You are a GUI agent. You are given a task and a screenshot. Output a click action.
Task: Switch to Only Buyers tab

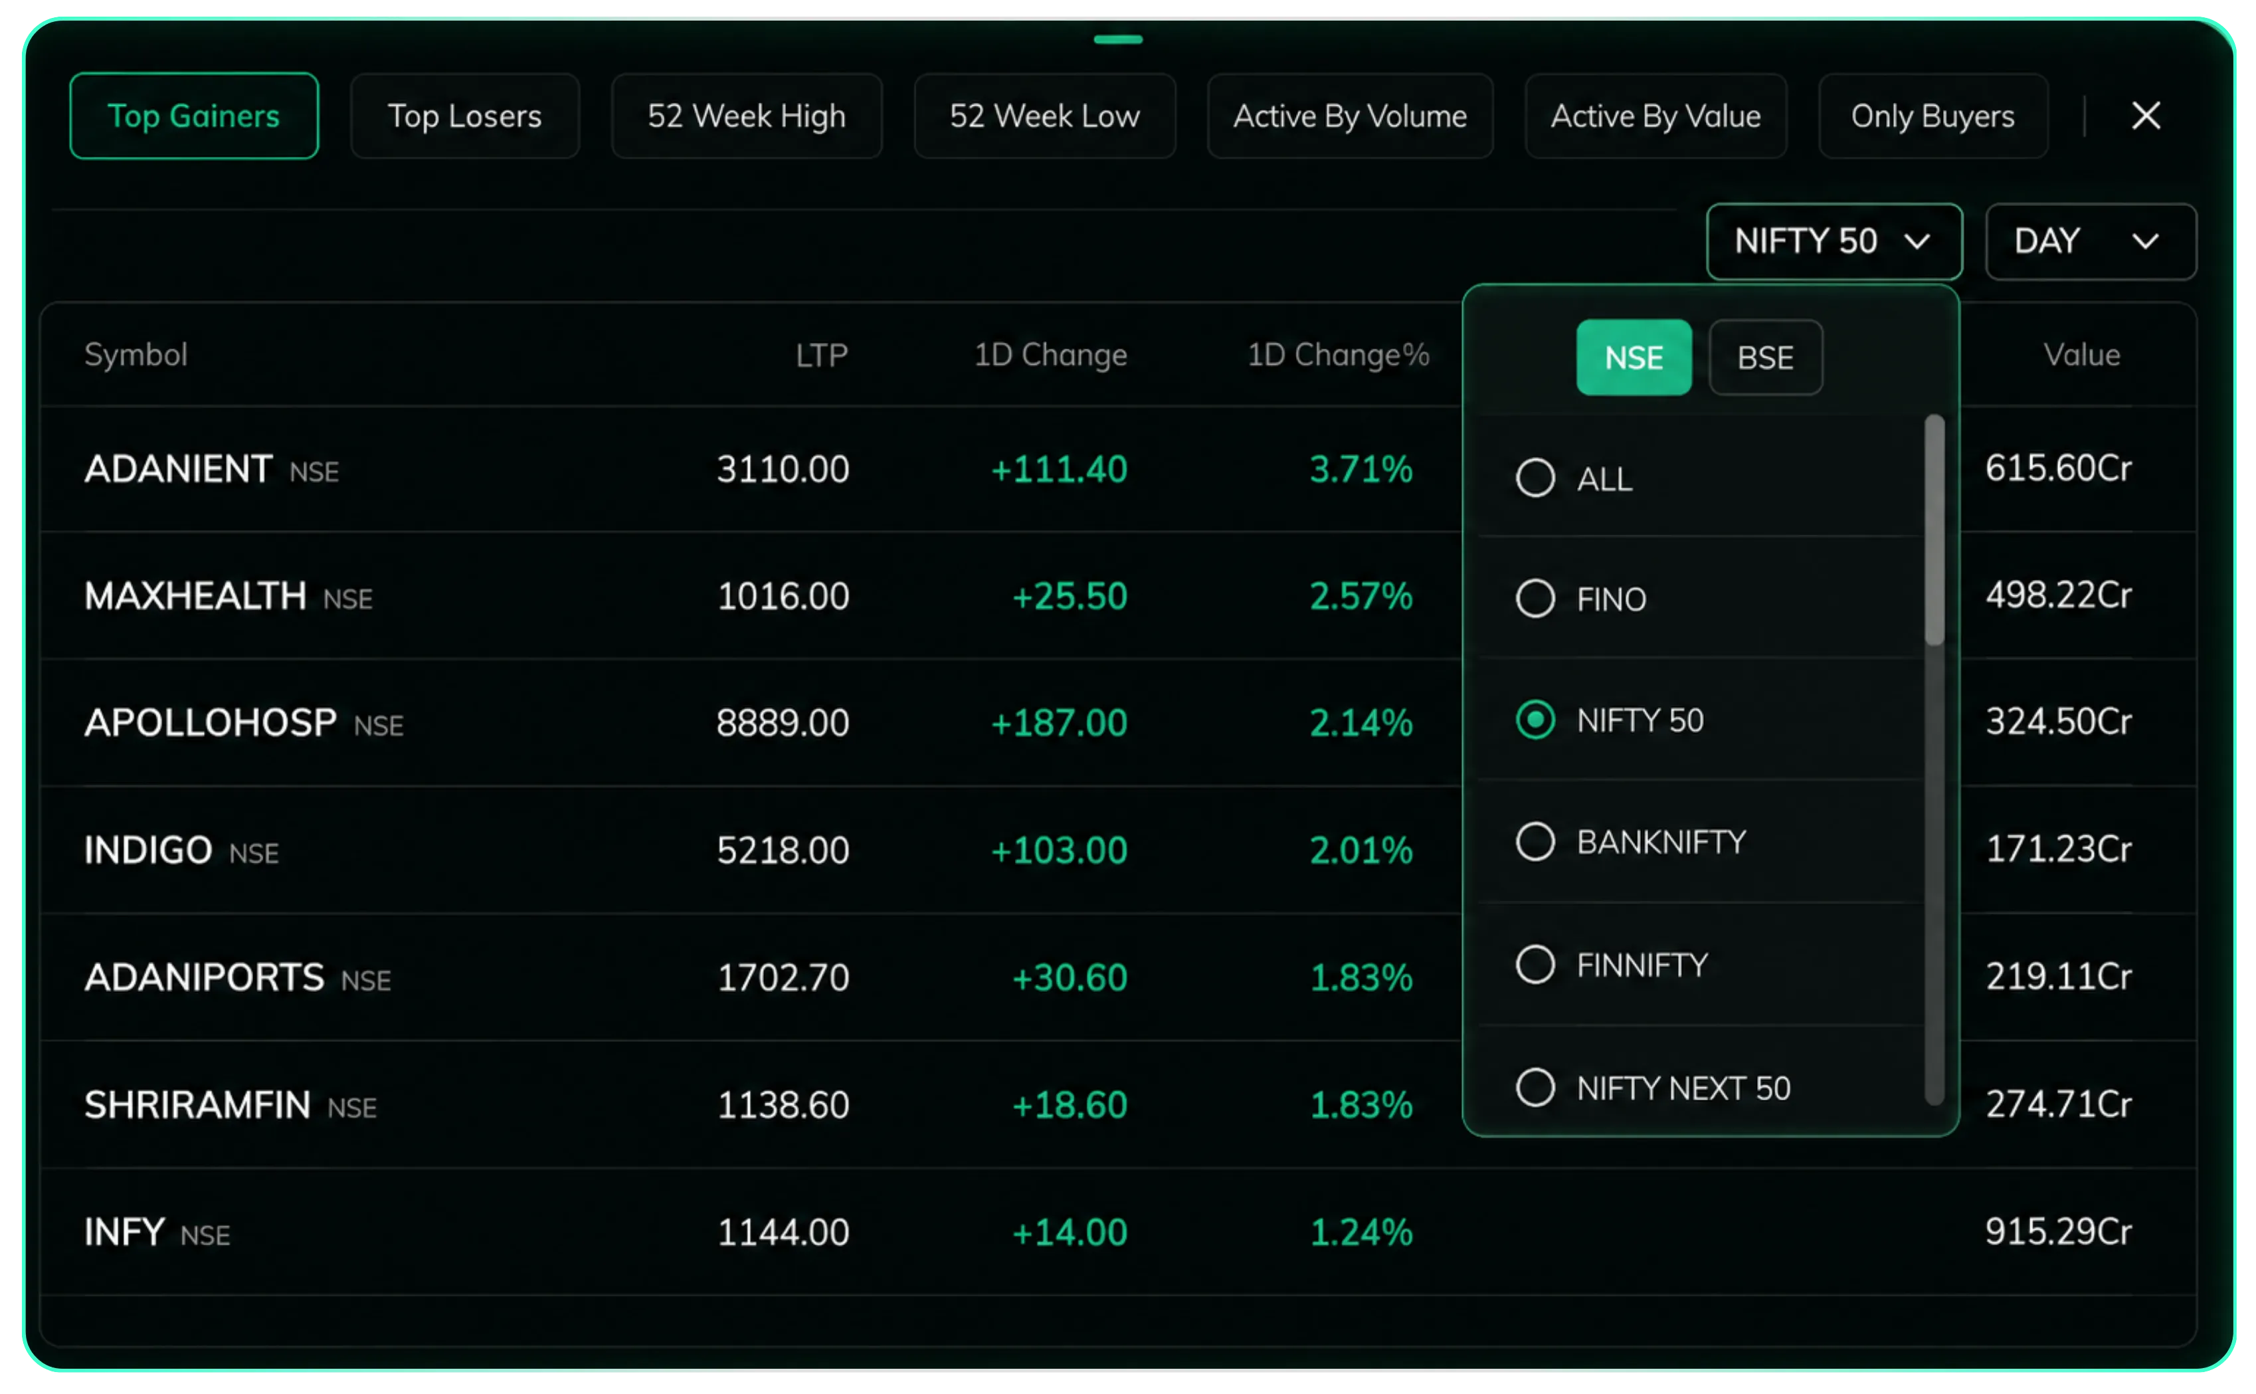pyautogui.click(x=1932, y=116)
